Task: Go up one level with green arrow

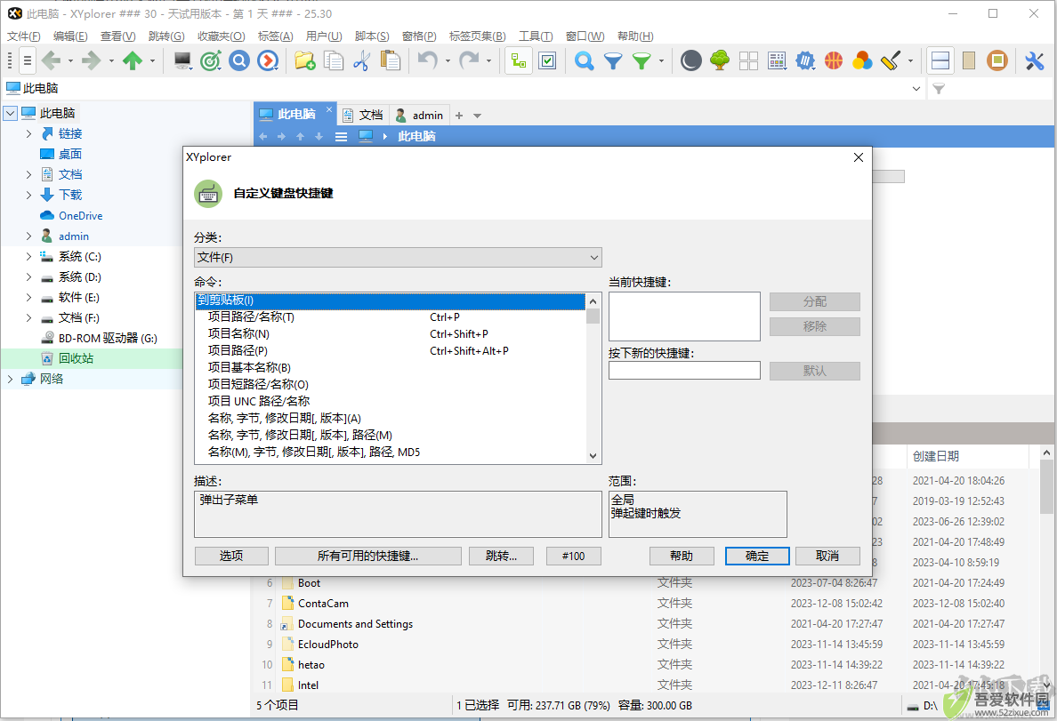Action: (x=133, y=61)
